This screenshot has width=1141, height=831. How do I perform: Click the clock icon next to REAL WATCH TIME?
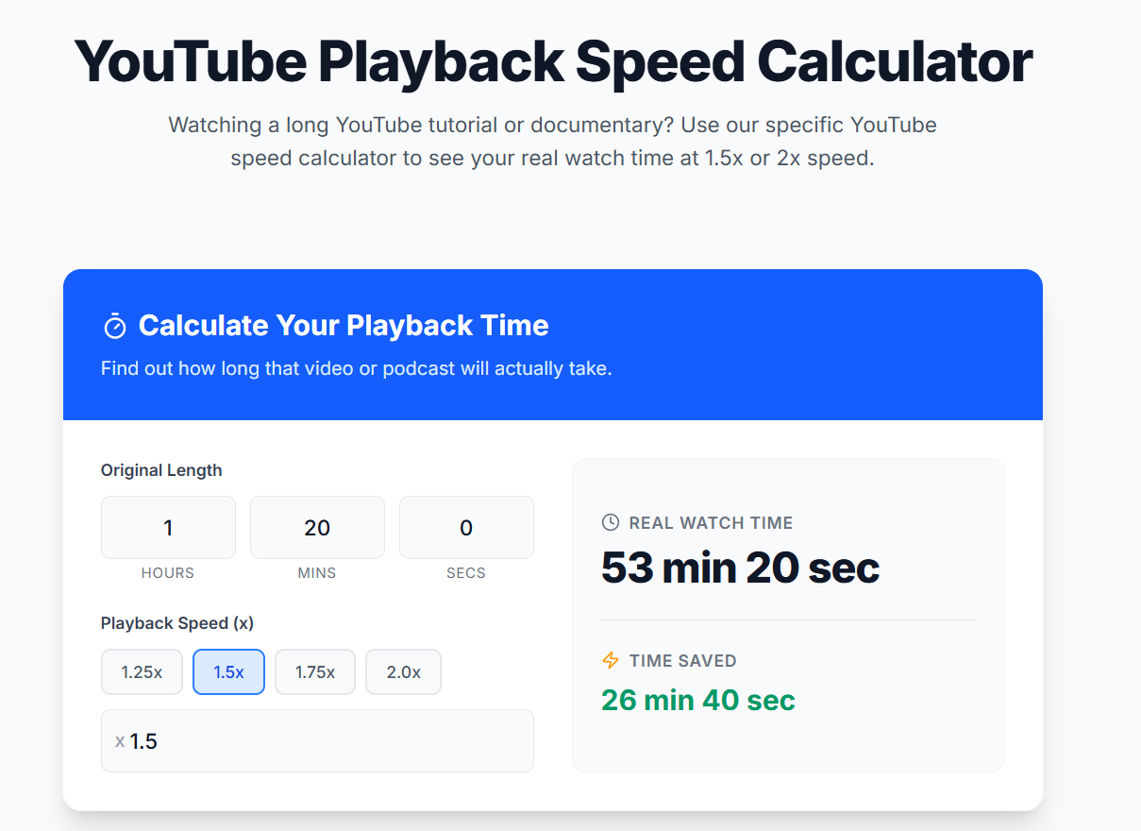[611, 522]
